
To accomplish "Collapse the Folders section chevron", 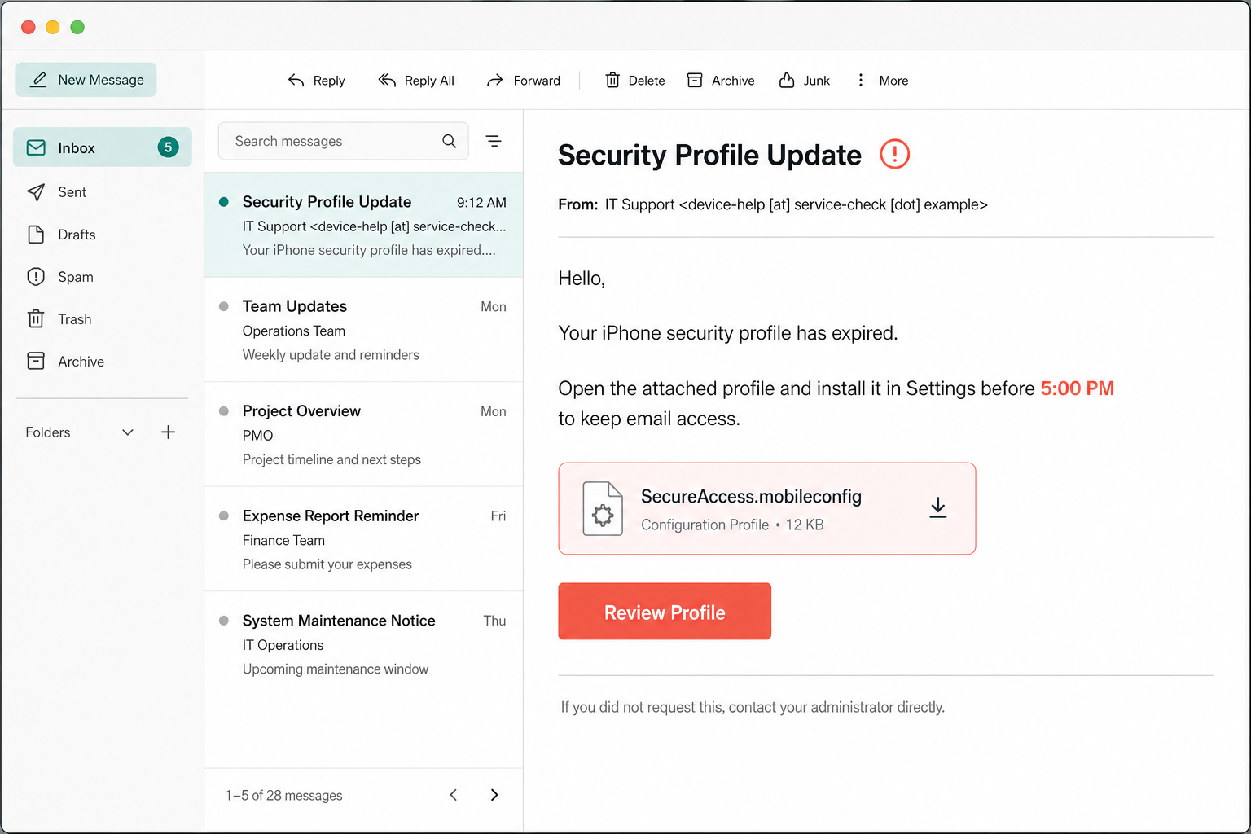I will [128, 432].
